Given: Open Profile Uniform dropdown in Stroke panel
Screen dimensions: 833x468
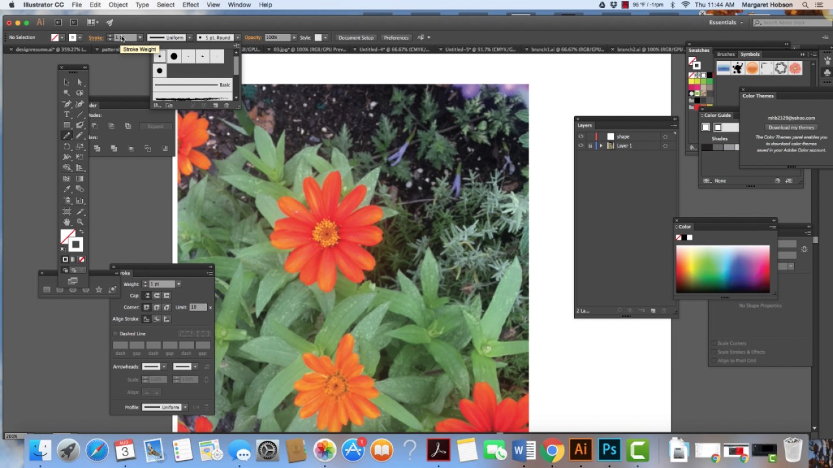Looking at the screenshot, I should pos(185,408).
